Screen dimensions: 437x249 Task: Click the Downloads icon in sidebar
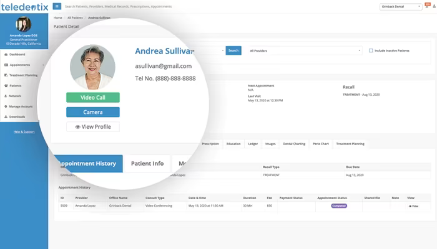tap(6, 117)
